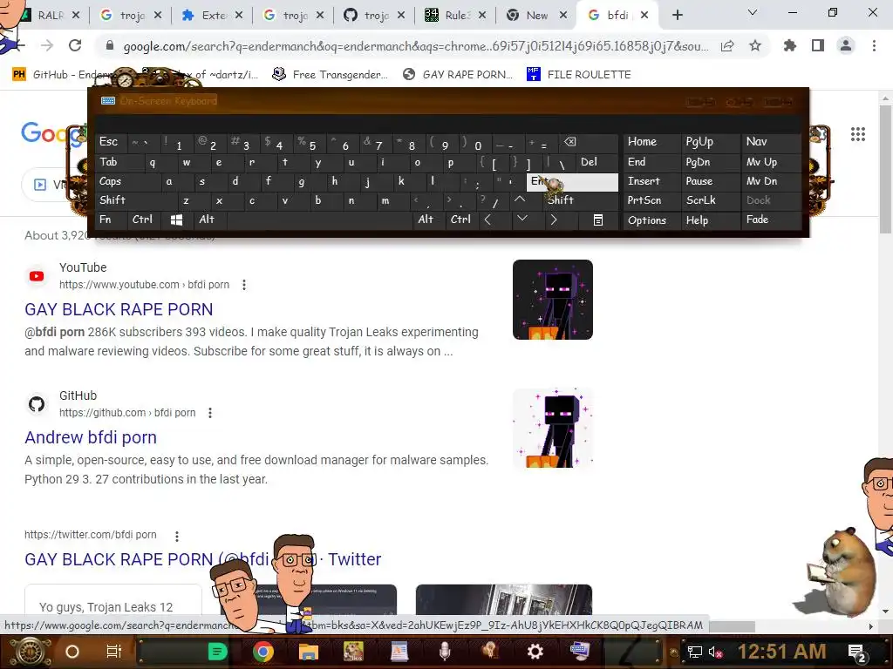Tap the PrtScn key on the on-screen keyboard

tap(651, 200)
